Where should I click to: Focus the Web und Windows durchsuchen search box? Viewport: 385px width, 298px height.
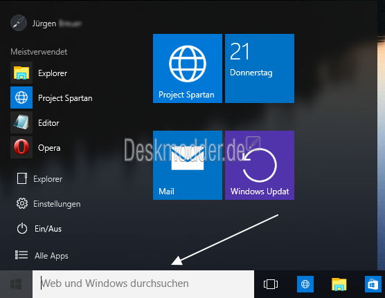143,284
